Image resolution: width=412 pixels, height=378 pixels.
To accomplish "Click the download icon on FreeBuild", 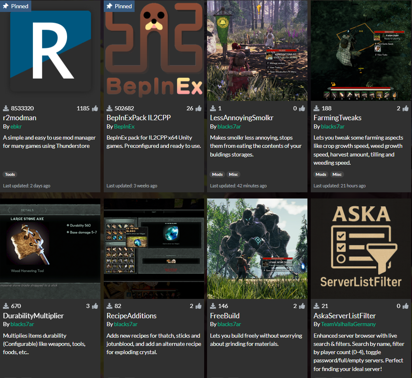I will pyautogui.click(x=213, y=306).
